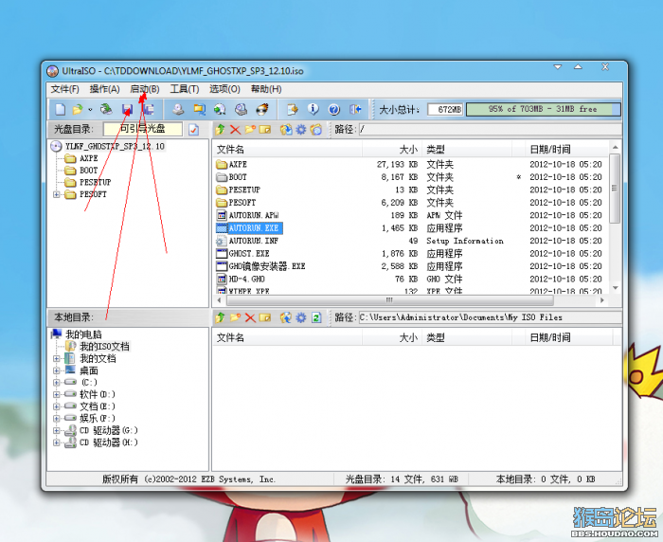
Task: Sort disc files by 文件名 column header
Action: (x=288, y=150)
